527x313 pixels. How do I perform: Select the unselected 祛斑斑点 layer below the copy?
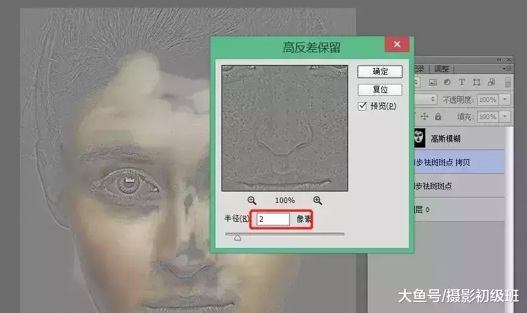click(459, 186)
